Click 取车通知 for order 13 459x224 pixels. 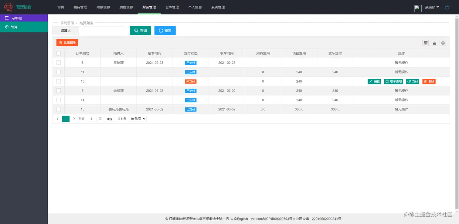click(393, 81)
